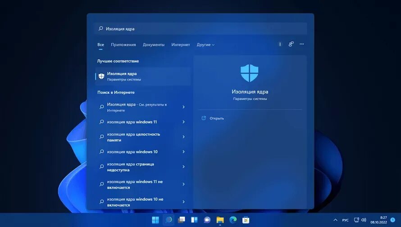The height and width of the screenshot is (227, 401).
Task: Open Task View on the taskbar
Action: (181, 220)
